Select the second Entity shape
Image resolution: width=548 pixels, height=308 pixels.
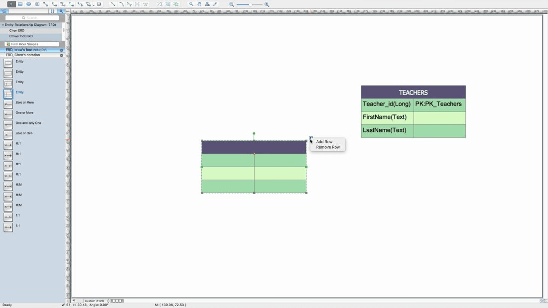coord(8,73)
